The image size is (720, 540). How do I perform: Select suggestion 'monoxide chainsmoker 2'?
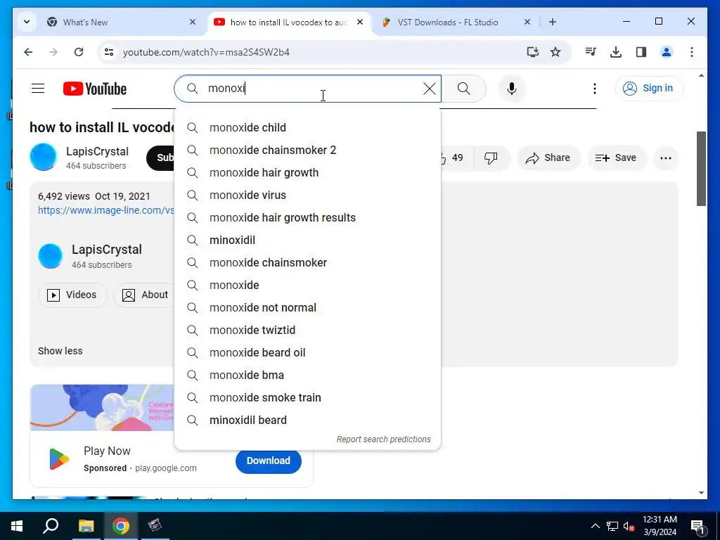[308, 150]
